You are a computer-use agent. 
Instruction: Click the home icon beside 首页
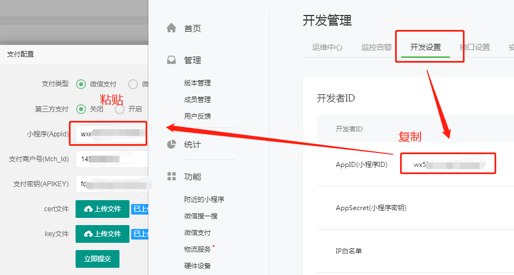click(x=172, y=28)
